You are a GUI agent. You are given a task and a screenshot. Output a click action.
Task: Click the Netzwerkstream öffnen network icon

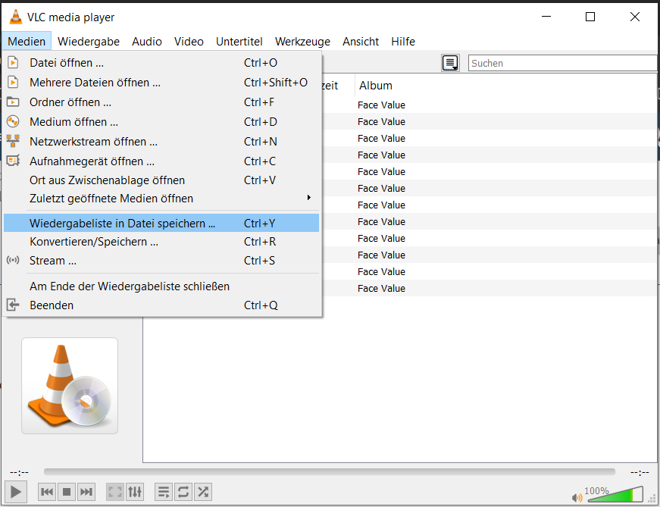[x=13, y=141]
